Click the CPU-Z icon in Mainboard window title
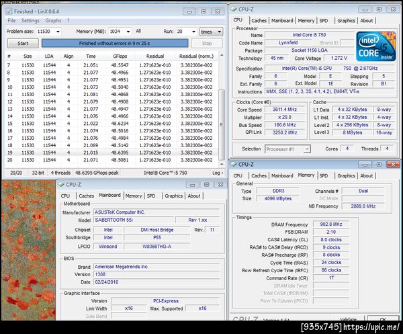Image resolution: width=403 pixels, height=334 pixels. pyautogui.click(x=61, y=184)
